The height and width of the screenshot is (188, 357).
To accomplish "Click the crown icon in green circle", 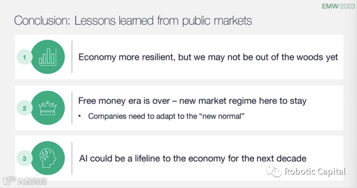I will point(47,108).
